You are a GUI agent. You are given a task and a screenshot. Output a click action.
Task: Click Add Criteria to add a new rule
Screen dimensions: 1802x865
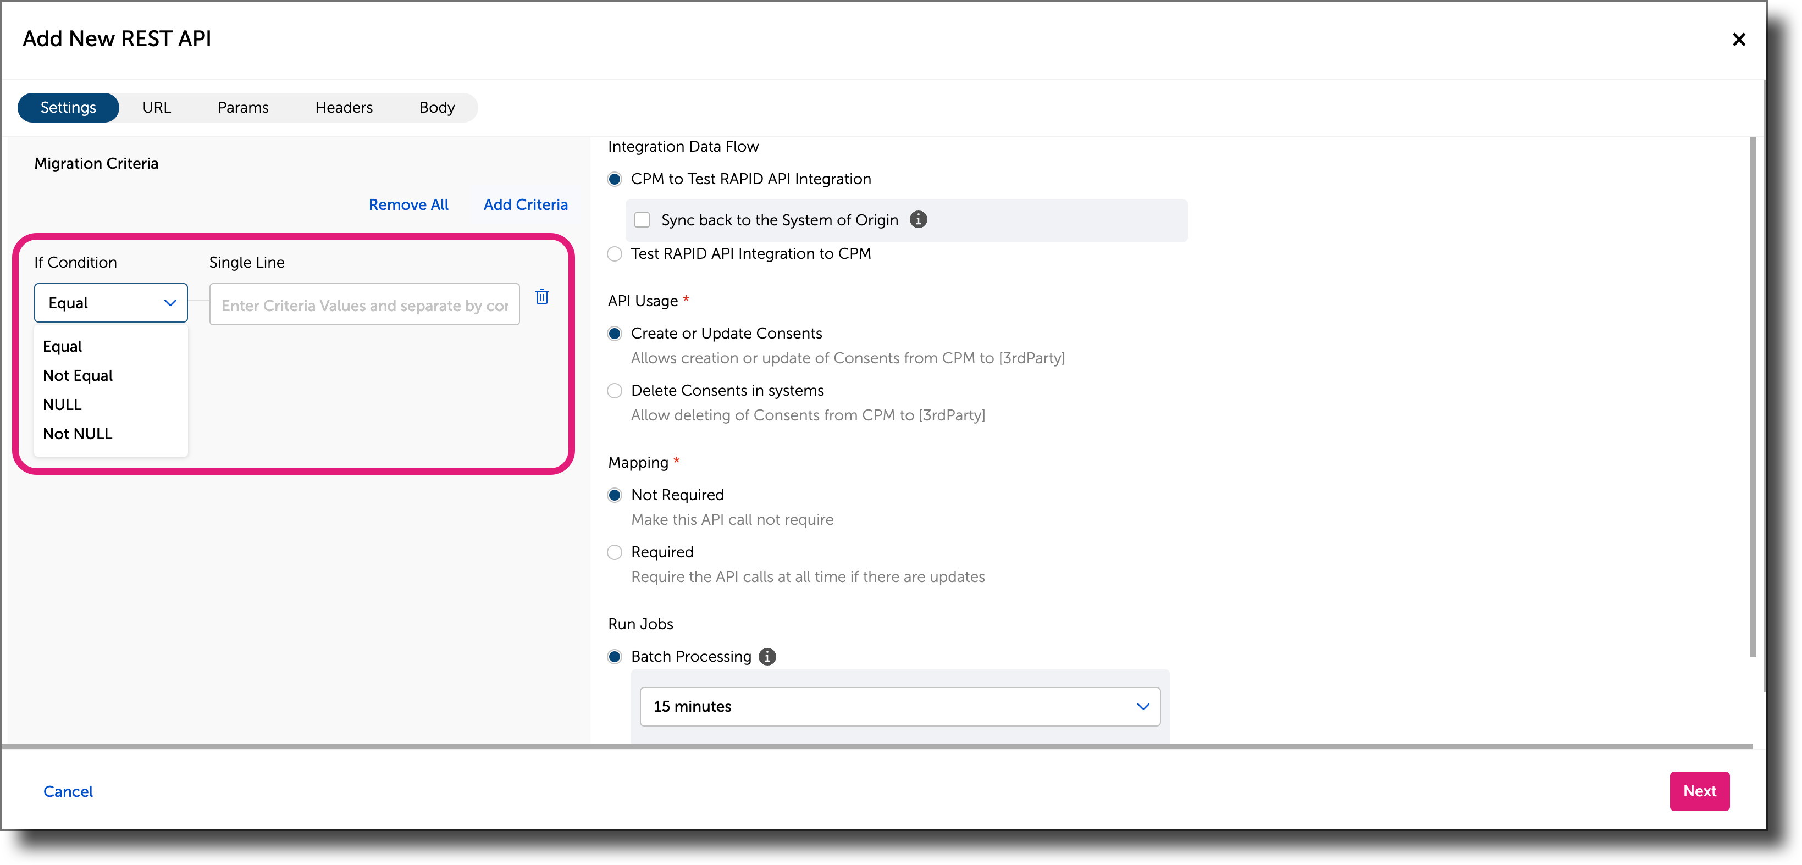coord(526,204)
